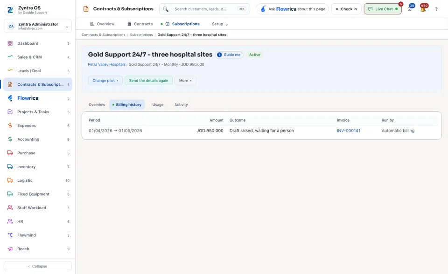Screen dimensions: 448x274
Task: Click the Check in button
Action: [x=346, y=9]
